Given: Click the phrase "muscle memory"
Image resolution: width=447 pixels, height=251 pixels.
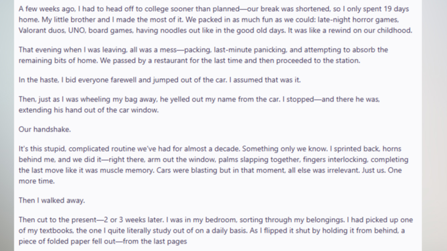Looking at the screenshot, I should (x=131, y=170).
